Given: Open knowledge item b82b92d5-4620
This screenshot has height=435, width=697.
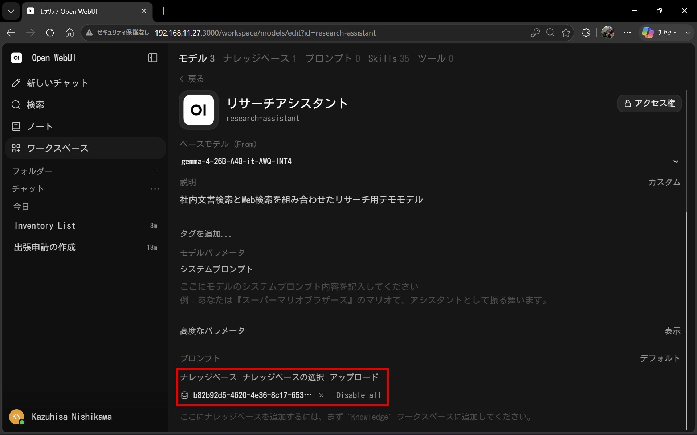Looking at the screenshot, I should pos(252,395).
